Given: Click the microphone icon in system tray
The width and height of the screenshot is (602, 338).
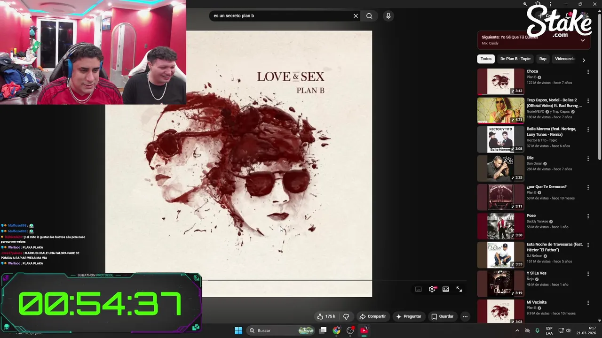Looking at the screenshot, I should 537,330.
